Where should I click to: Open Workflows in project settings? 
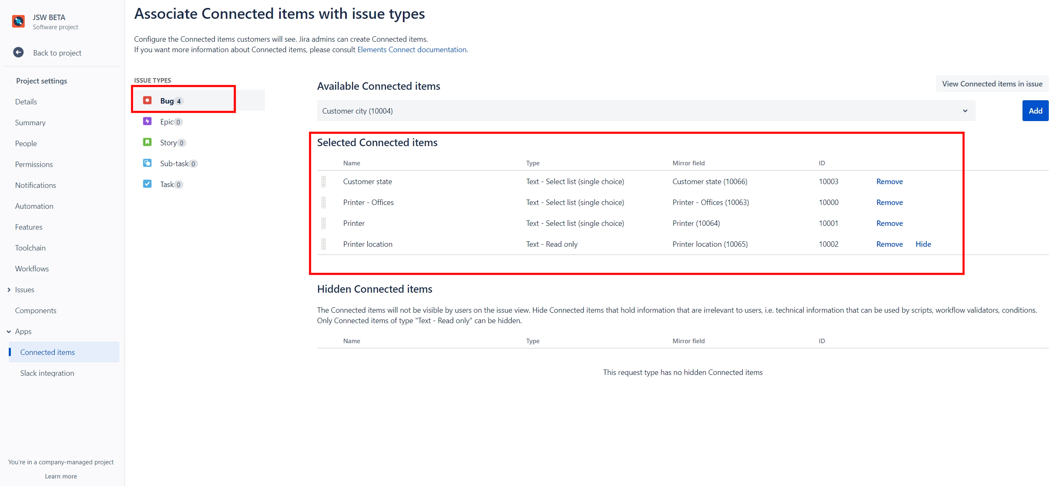click(x=32, y=269)
